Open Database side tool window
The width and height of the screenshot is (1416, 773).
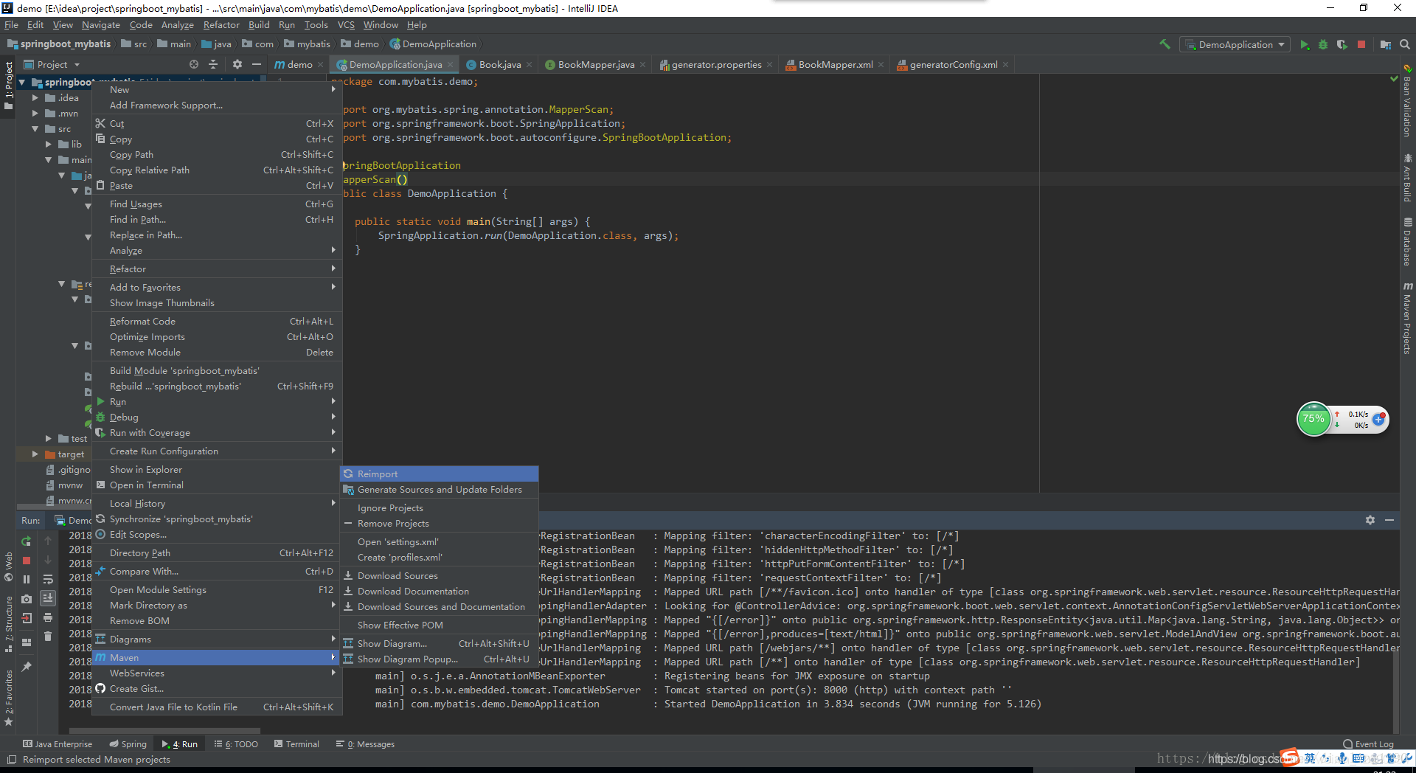click(1408, 242)
